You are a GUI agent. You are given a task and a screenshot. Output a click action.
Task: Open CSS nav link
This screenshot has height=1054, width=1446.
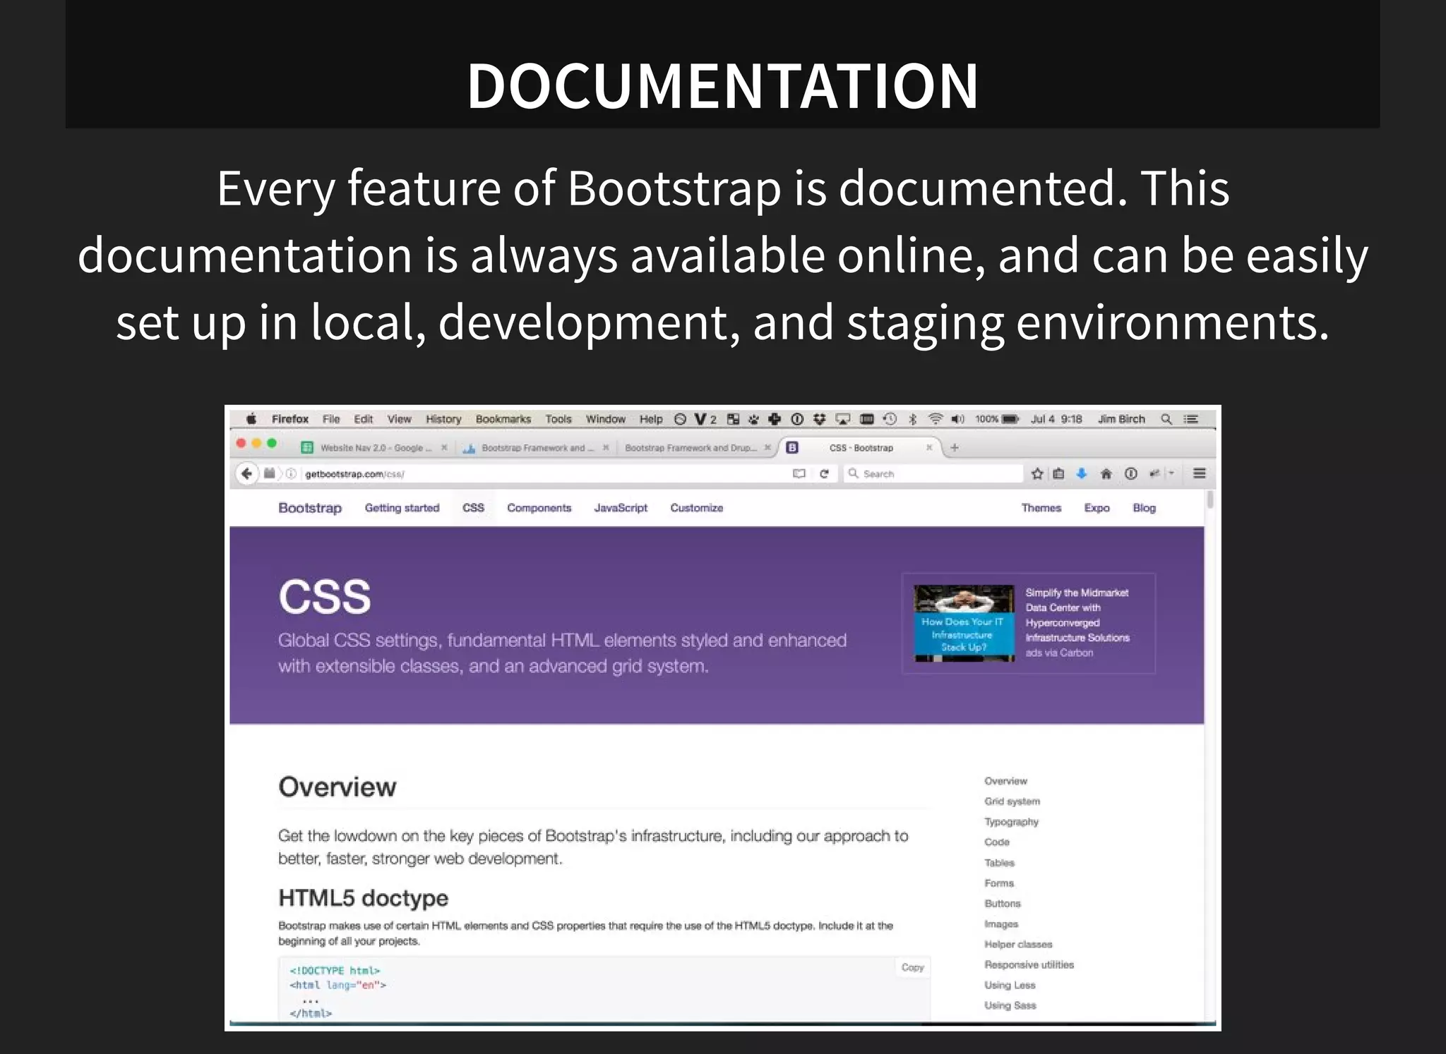(473, 508)
